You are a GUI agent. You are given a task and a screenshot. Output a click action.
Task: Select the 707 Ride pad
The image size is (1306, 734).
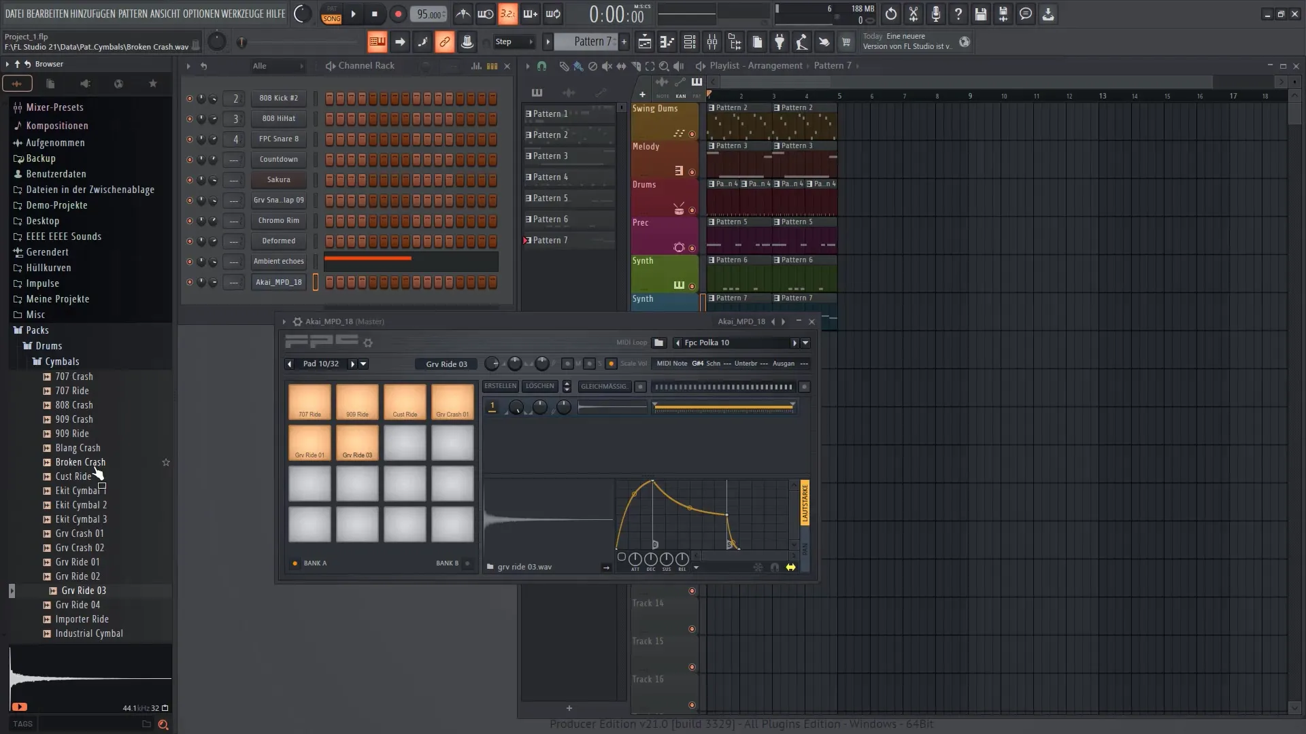pos(309,402)
